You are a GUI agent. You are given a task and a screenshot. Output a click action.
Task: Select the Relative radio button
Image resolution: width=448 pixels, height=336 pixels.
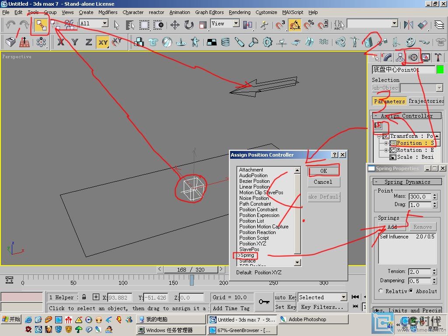tap(381, 291)
